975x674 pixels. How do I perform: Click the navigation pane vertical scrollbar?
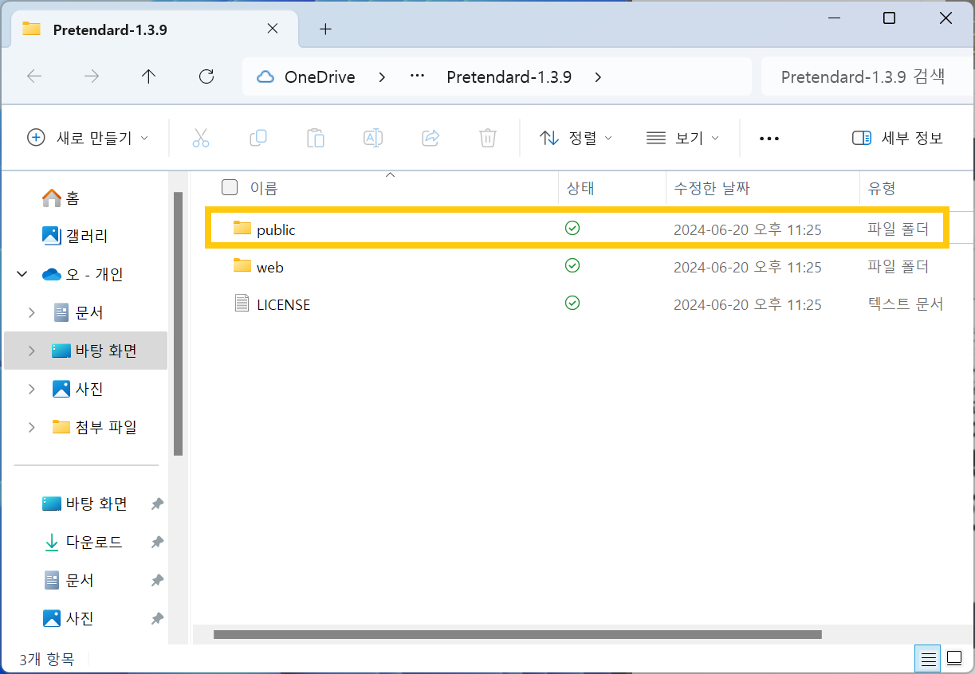[179, 323]
